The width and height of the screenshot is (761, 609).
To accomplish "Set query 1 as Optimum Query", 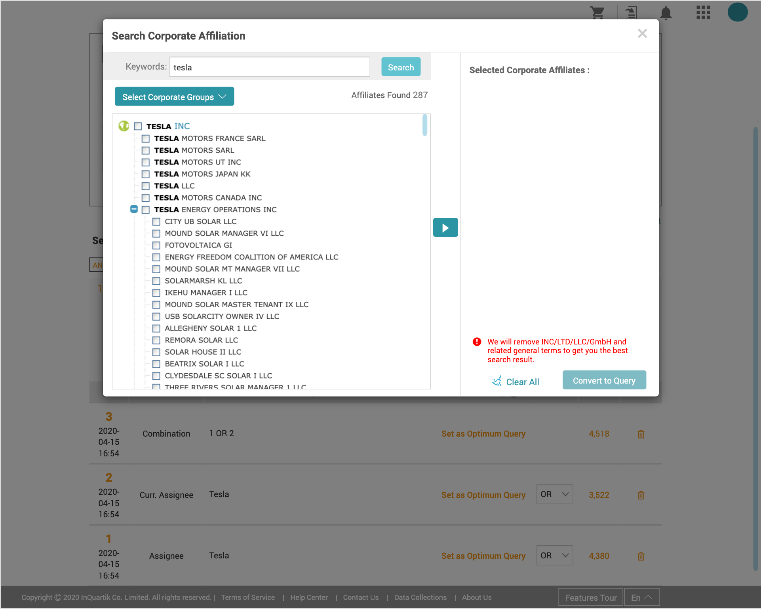I will pyautogui.click(x=483, y=556).
